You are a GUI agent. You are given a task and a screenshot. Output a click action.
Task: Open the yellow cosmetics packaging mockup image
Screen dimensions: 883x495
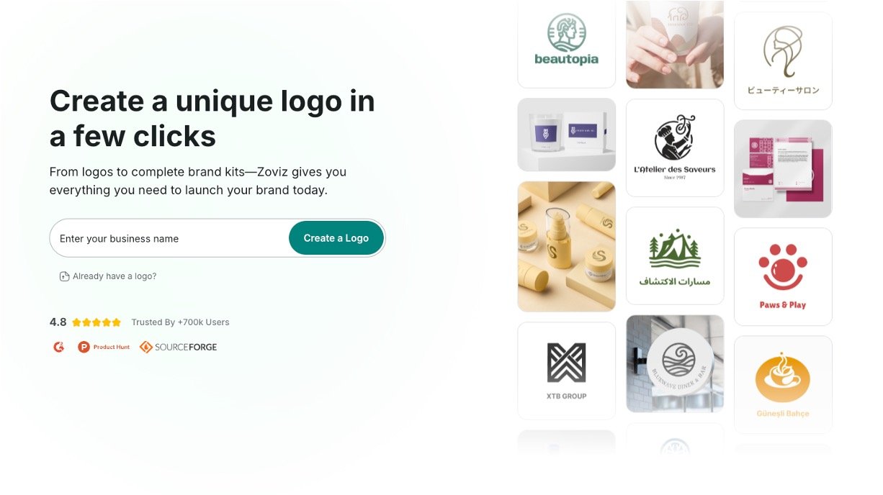coord(567,246)
